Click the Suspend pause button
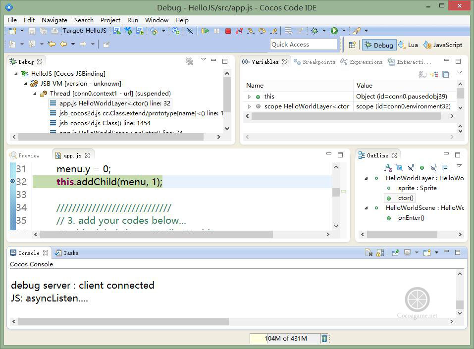The image size is (474, 349). click(x=216, y=31)
